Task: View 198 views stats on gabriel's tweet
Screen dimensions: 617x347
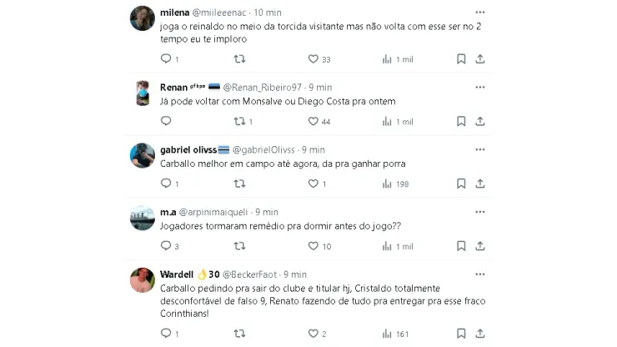Action: click(395, 184)
